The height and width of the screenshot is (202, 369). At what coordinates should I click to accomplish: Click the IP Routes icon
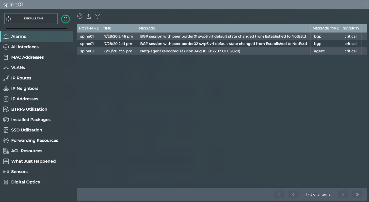pos(6,78)
